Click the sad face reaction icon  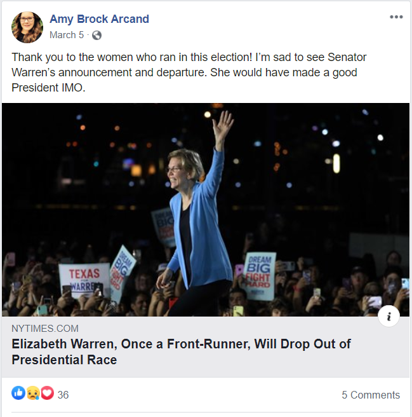pyautogui.click(x=33, y=393)
